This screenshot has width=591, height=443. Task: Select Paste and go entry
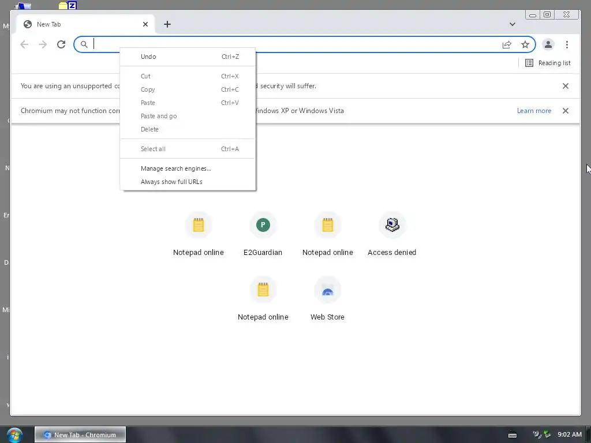pyautogui.click(x=188, y=116)
